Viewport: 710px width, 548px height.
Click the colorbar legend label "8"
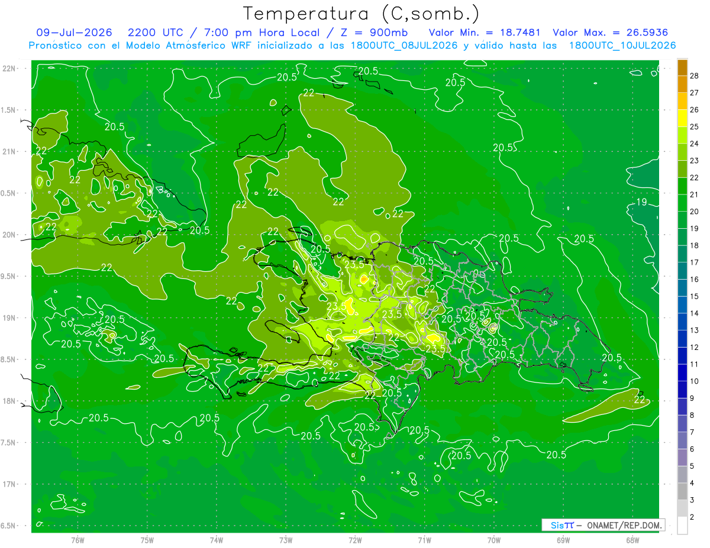(x=693, y=415)
